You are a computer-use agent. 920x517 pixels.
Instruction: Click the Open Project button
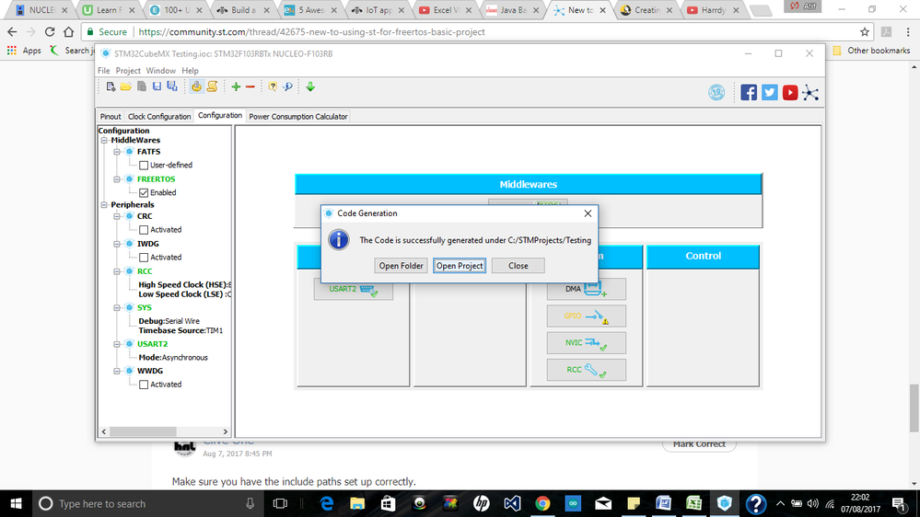pos(460,266)
